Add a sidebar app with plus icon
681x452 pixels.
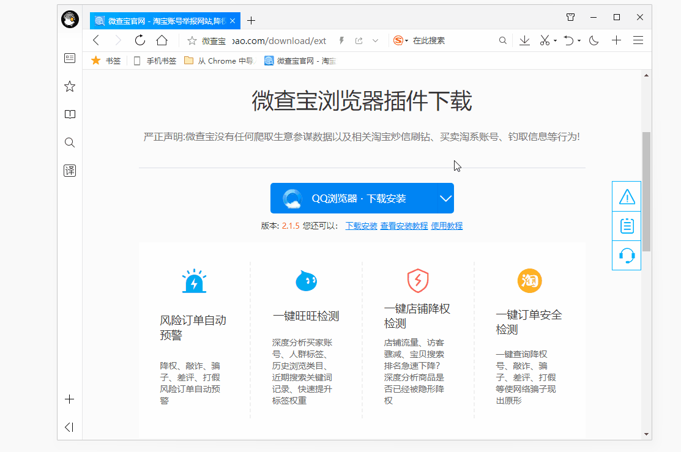point(70,399)
